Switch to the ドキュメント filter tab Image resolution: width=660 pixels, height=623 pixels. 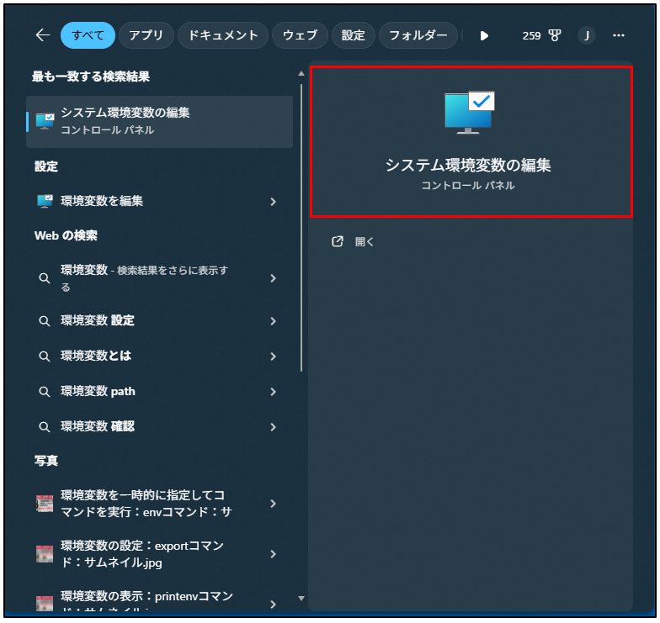(222, 35)
